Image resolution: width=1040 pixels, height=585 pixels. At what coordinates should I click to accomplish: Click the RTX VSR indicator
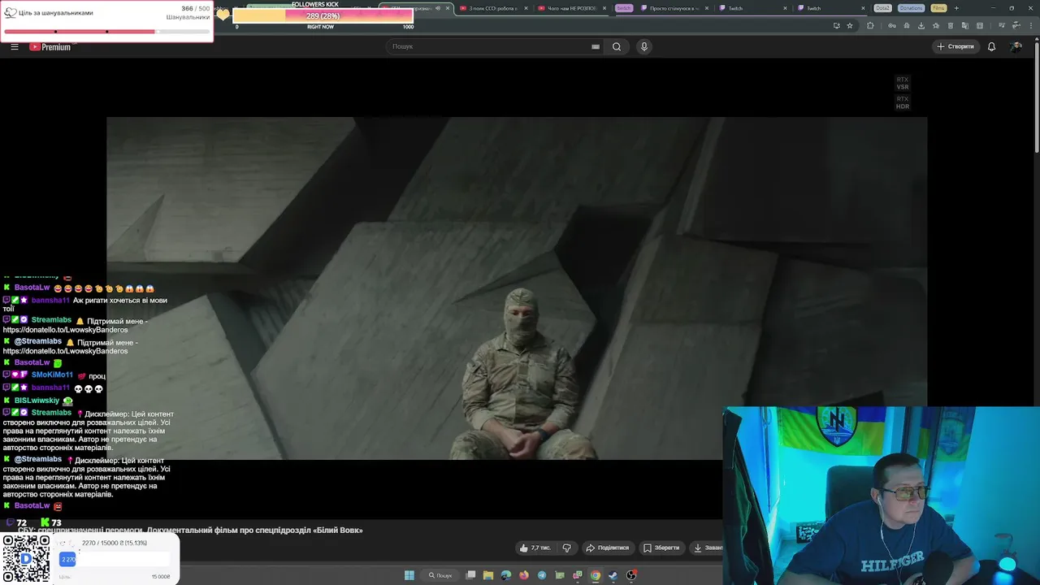tap(903, 83)
